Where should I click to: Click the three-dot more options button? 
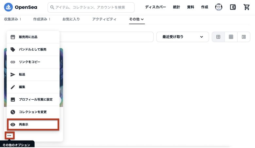[x=9, y=136]
